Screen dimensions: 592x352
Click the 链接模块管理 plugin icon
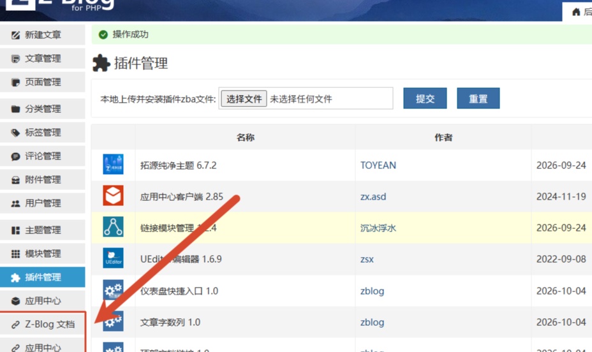tap(113, 227)
